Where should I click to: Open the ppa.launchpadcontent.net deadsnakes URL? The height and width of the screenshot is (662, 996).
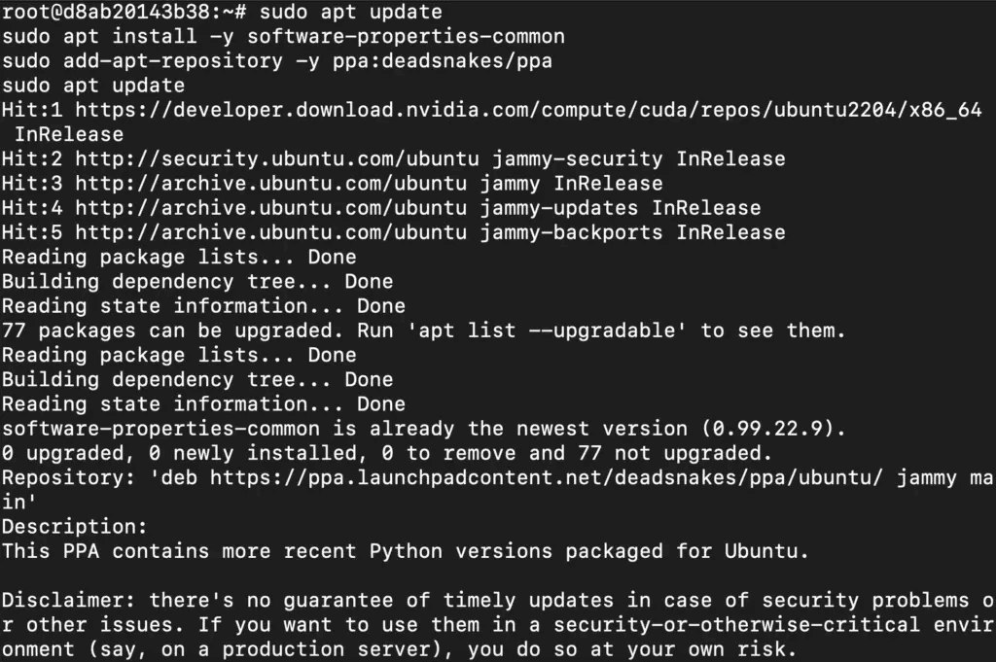[x=547, y=478]
